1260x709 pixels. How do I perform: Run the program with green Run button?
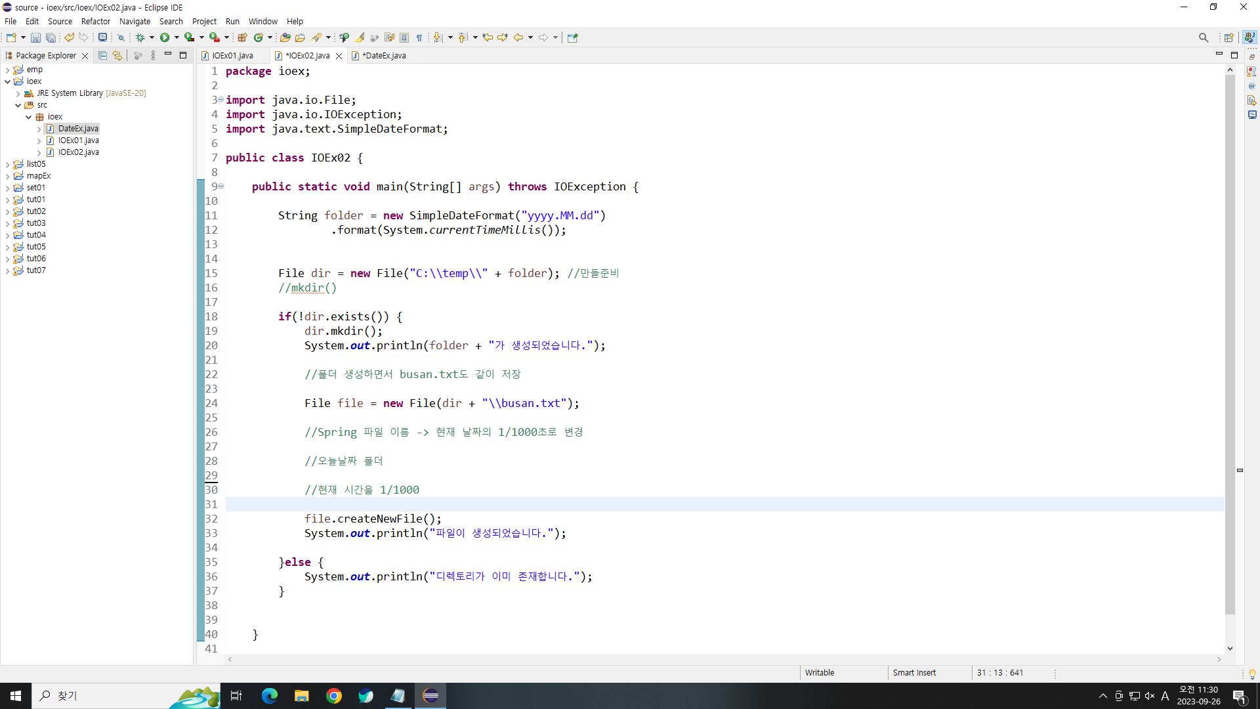[x=165, y=38]
